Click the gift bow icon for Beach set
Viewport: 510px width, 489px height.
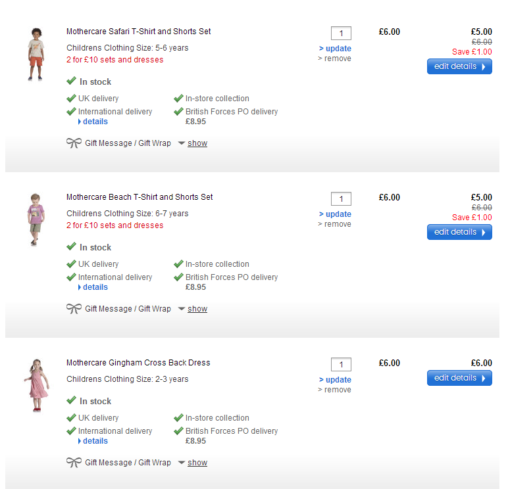[x=74, y=309]
